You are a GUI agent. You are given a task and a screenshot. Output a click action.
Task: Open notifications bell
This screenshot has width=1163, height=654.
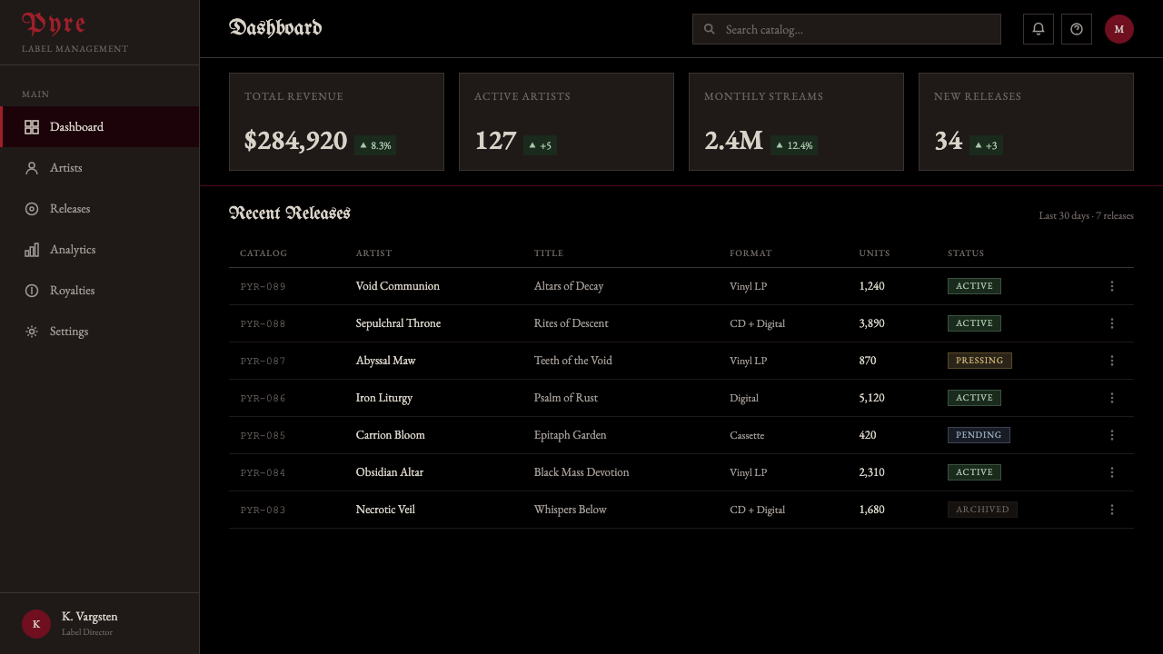coord(1039,29)
